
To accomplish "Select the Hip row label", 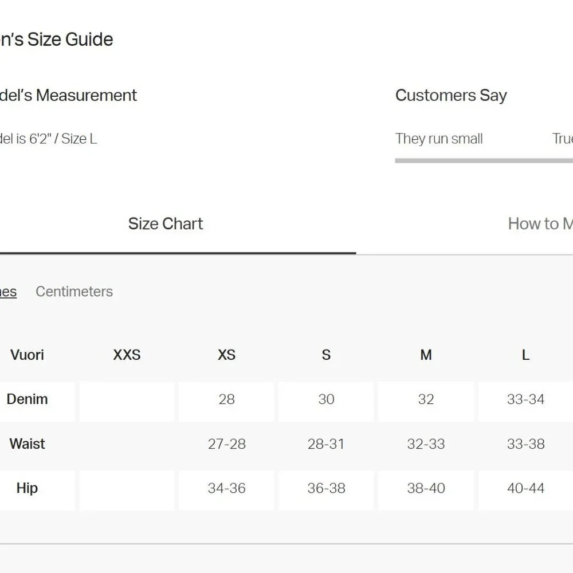I will 27,488.
